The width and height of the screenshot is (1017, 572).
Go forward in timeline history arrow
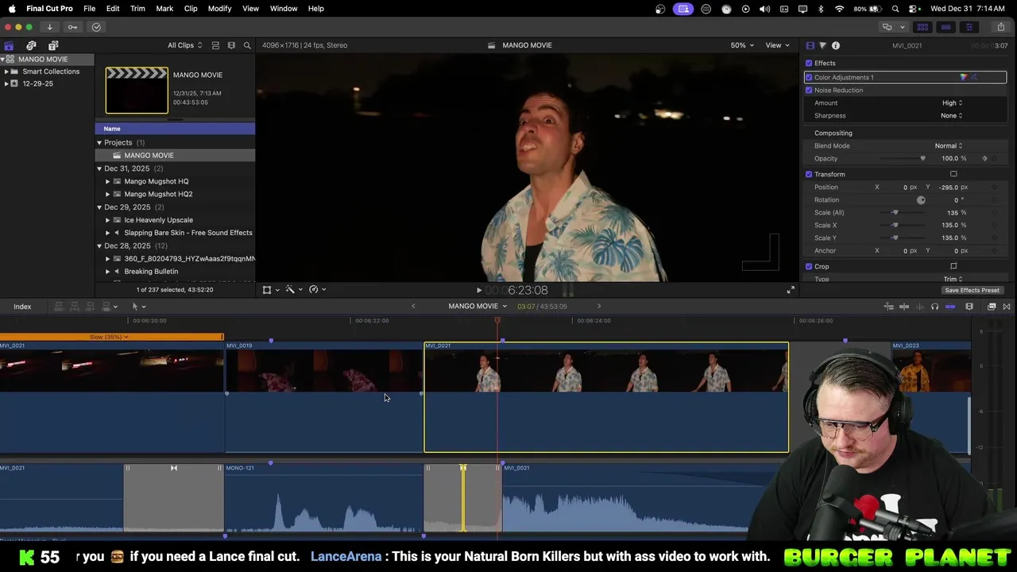coord(599,306)
